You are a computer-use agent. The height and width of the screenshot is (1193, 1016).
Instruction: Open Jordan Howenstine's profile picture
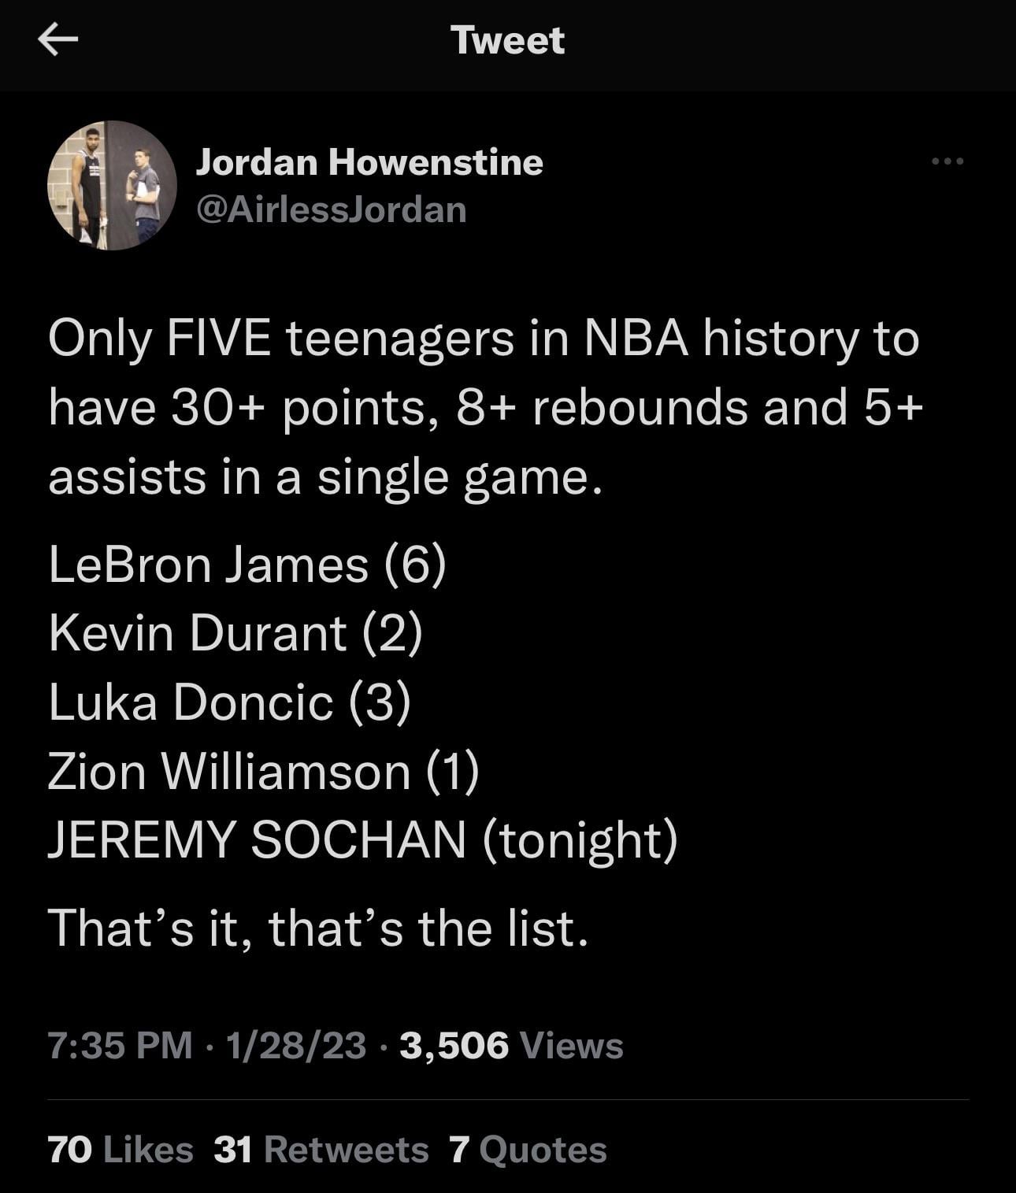(112, 186)
